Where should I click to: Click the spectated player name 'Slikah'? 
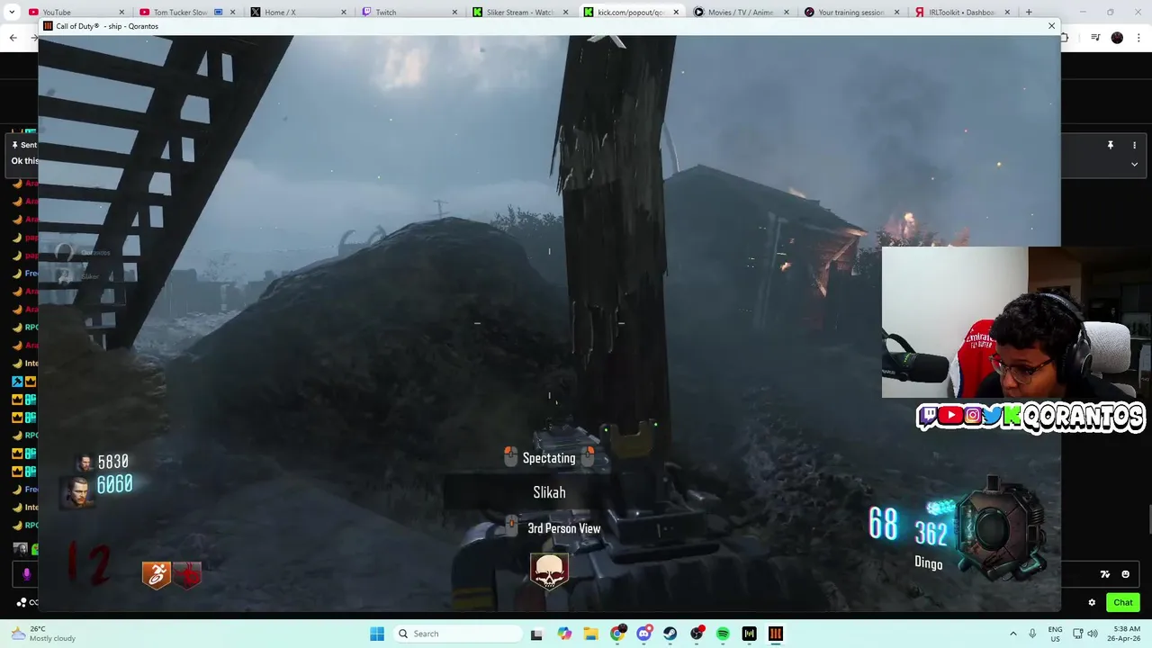point(549,492)
